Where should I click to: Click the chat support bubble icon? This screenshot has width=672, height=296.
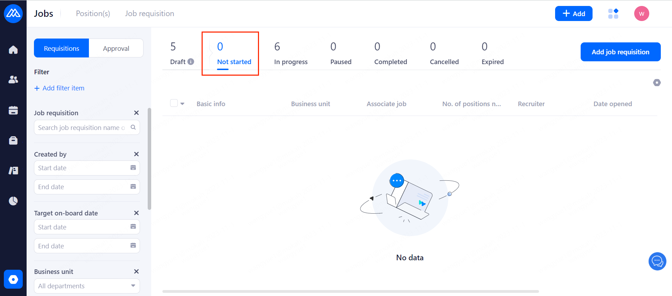[x=657, y=261]
